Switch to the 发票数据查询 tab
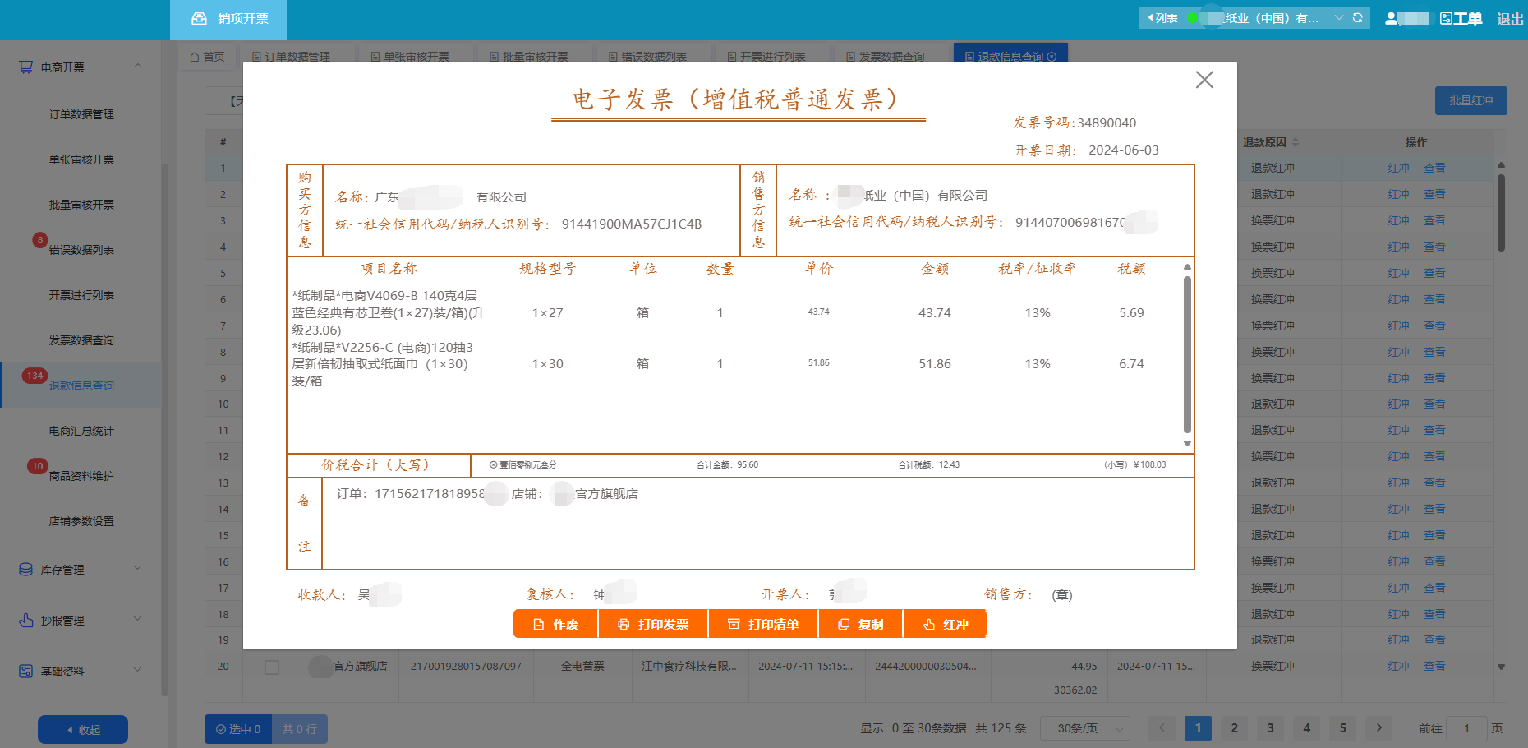Screen dimensions: 1528x748 click(885, 57)
